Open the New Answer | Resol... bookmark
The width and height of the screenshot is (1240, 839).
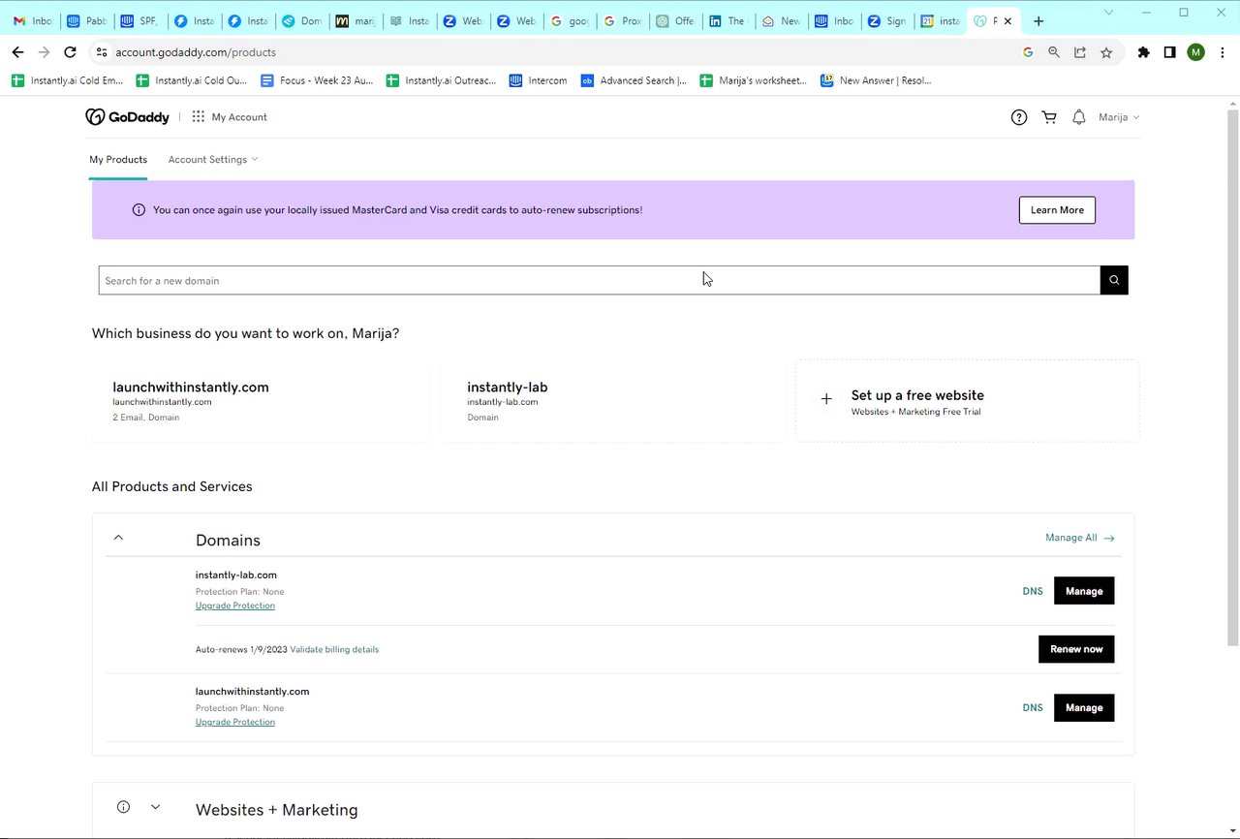coord(876,80)
